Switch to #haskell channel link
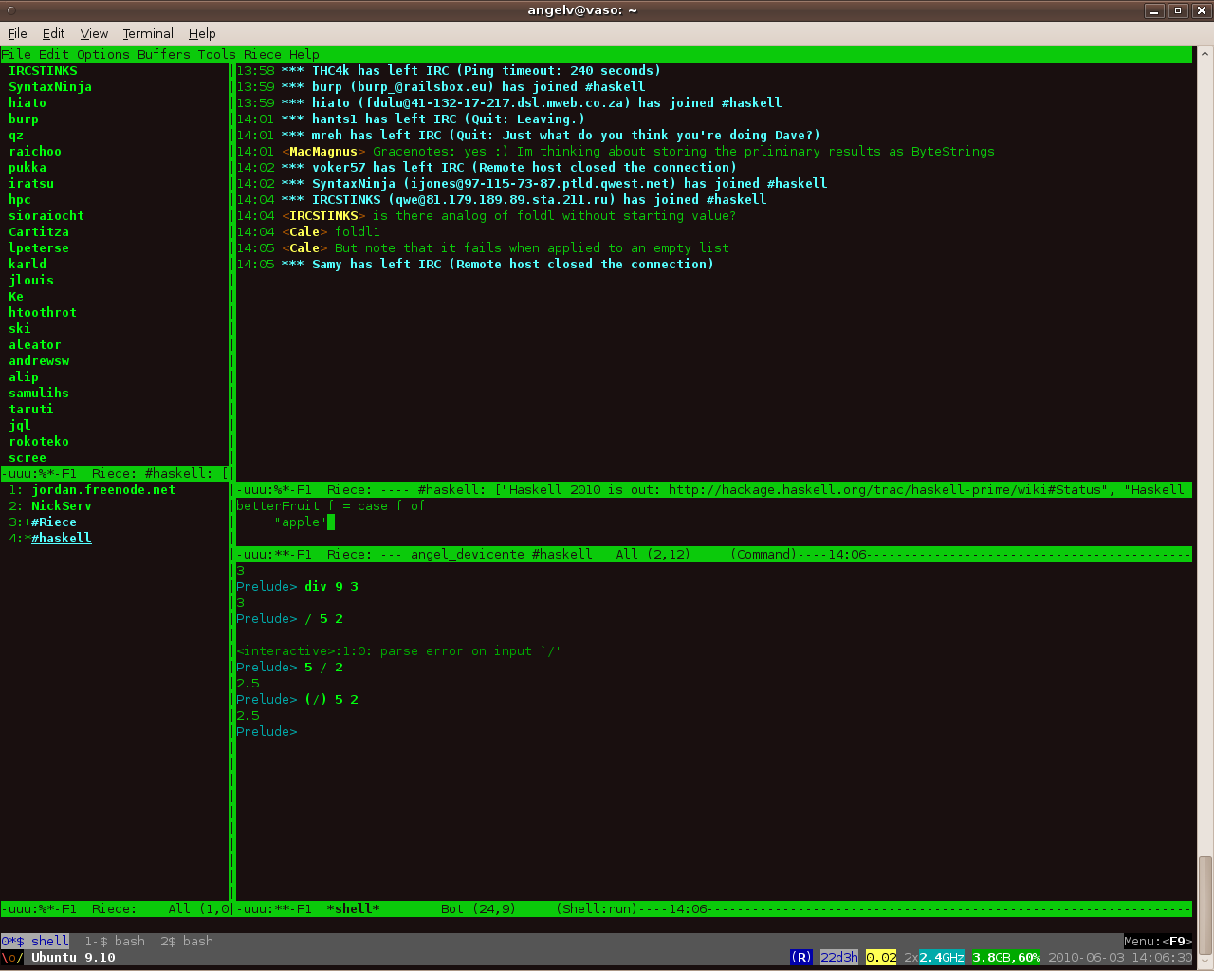1214x971 pixels. tap(62, 539)
